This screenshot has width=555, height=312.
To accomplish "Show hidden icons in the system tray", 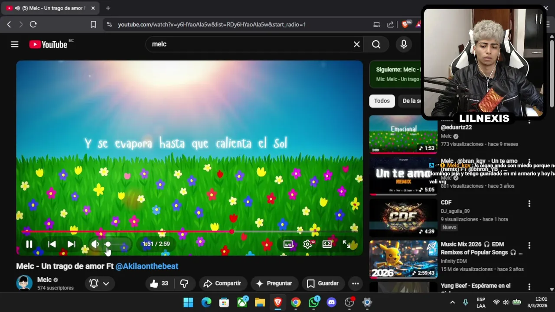I will pos(452,302).
